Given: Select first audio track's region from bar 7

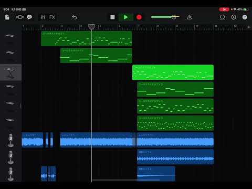Looking at the screenshot, I should click(x=175, y=140).
